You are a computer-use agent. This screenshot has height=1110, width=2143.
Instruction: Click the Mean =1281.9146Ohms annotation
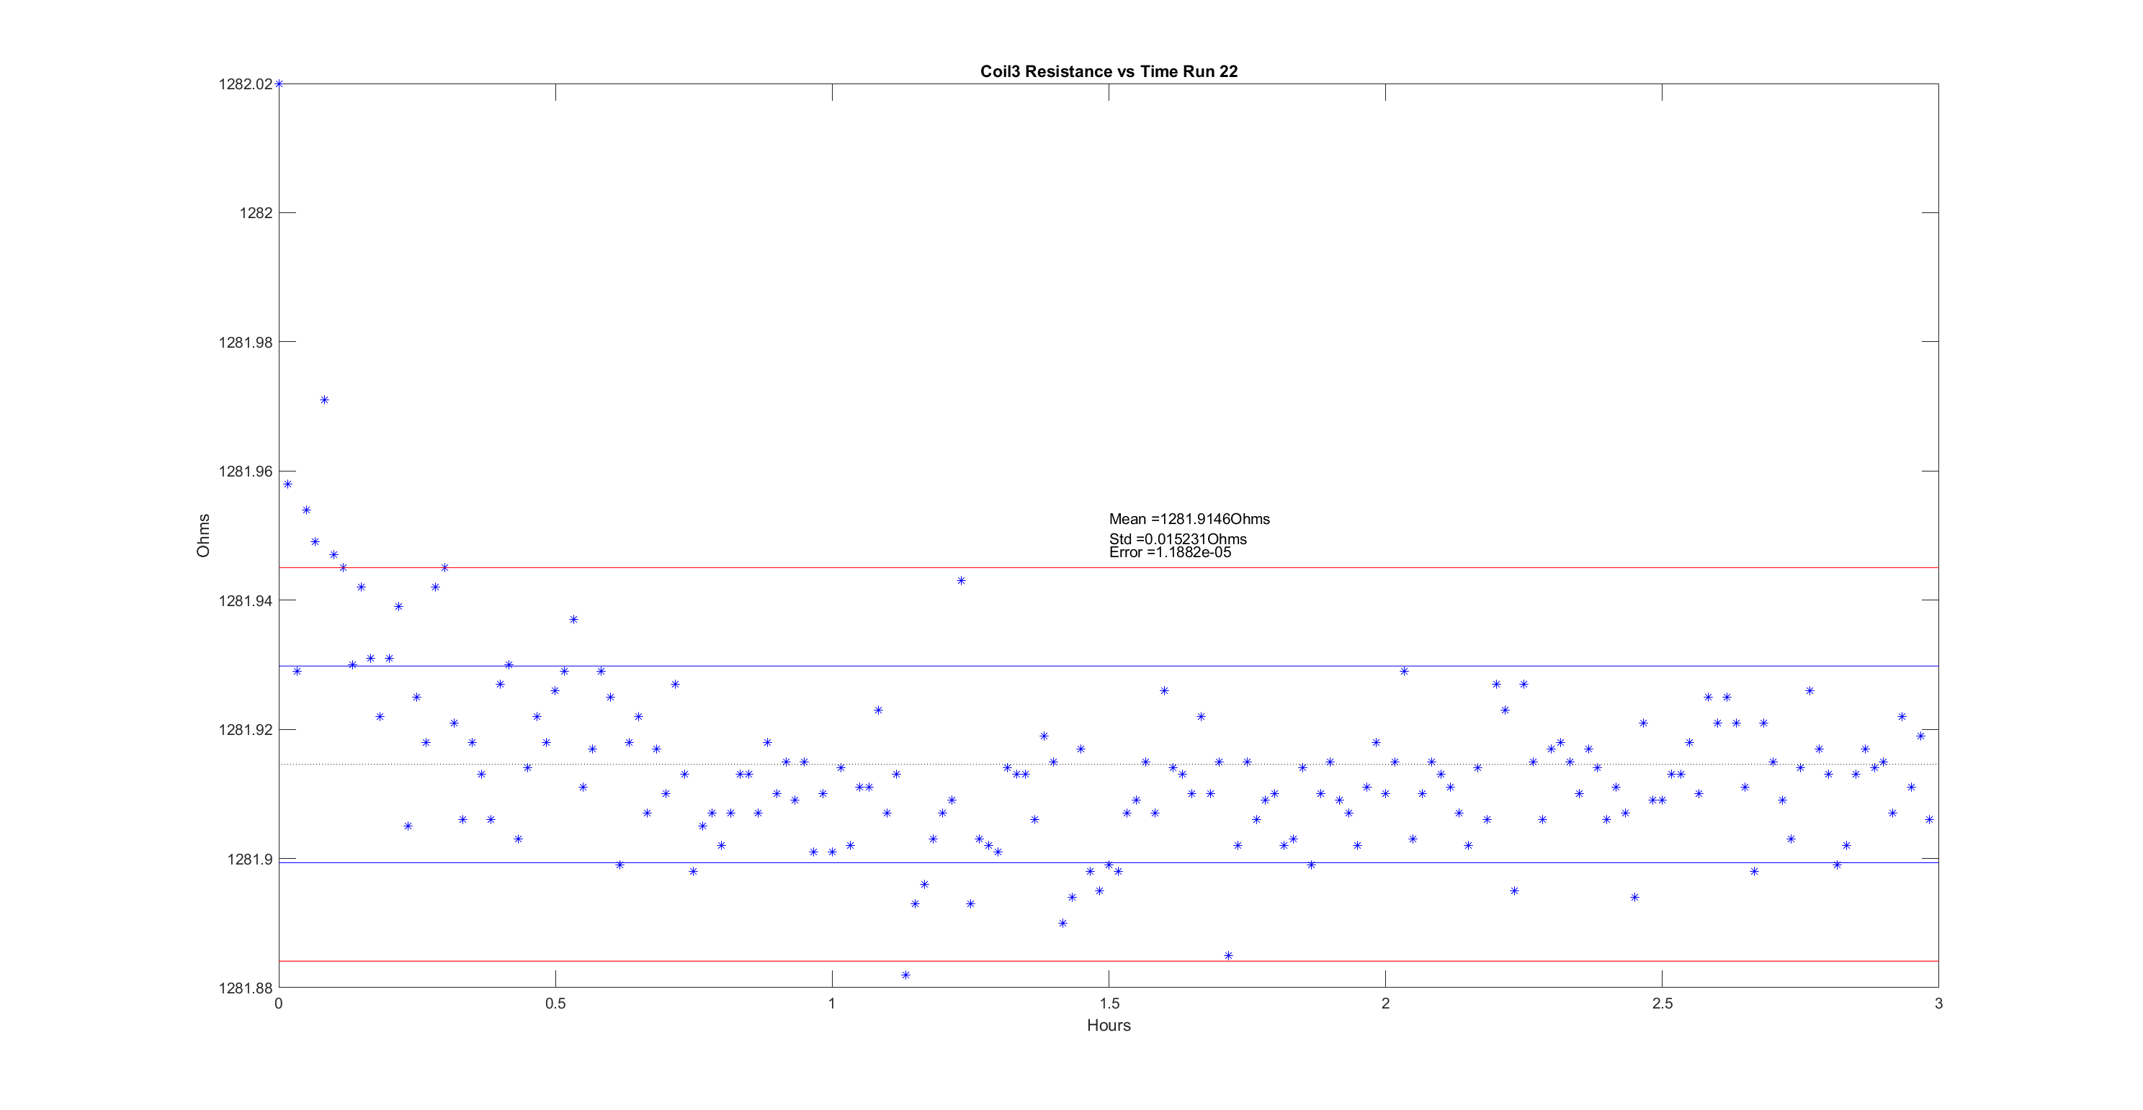[x=1189, y=519]
